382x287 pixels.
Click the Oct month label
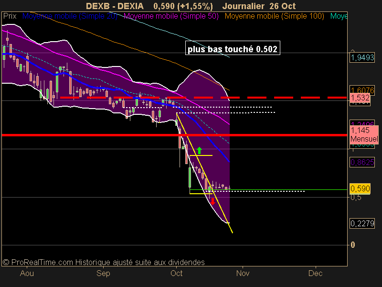176,273
